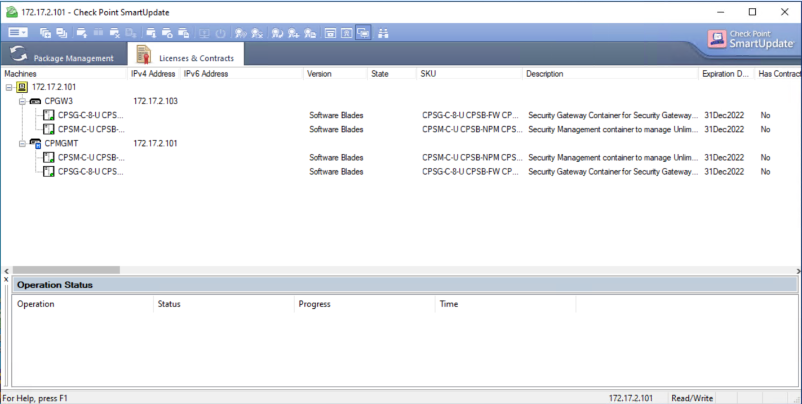Click the scrollbar right arrow

pos(798,270)
